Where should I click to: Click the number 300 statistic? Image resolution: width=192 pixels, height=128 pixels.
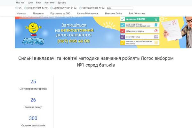[x=33, y=118]
